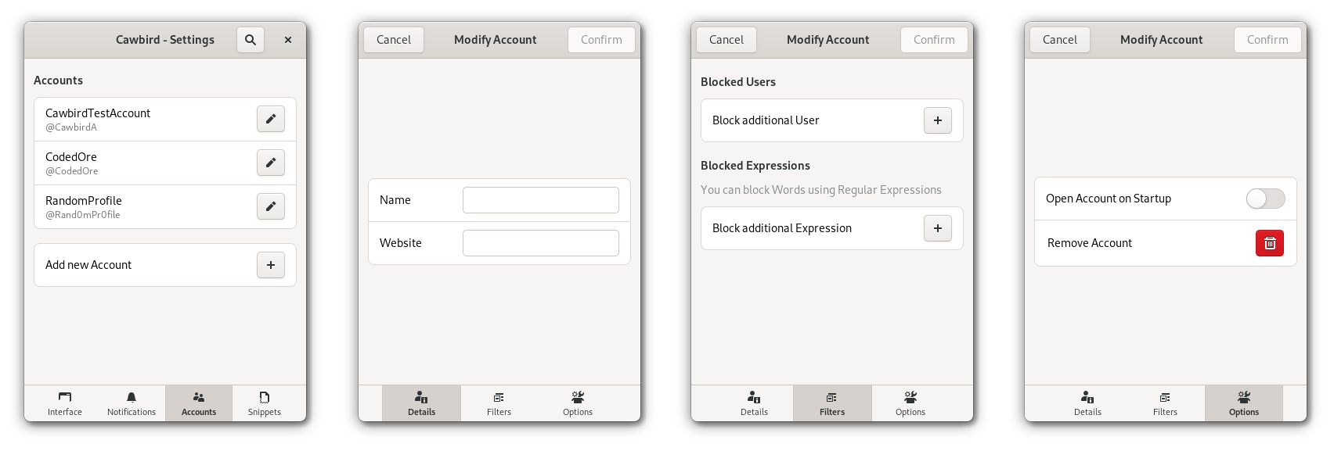Edit the CawbirdTestAccount with the pencil icon
1334x451 pixels.
(270, 119)
